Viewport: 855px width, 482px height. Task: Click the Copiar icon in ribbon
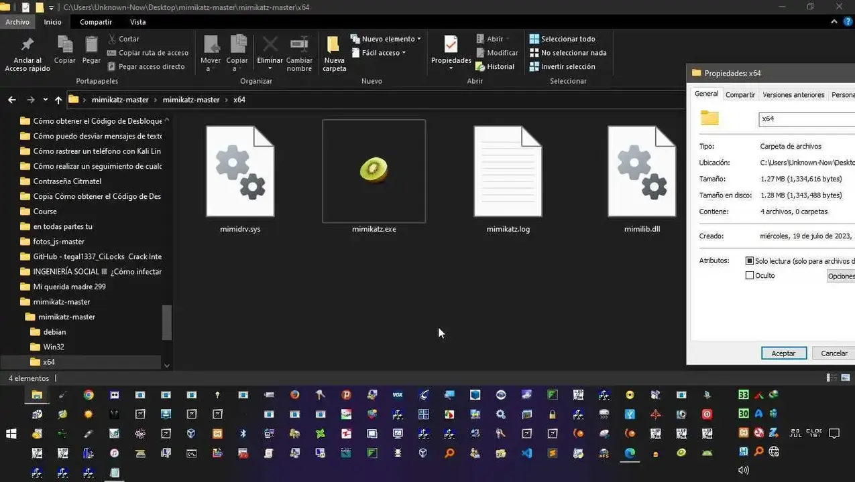[65, 51]
